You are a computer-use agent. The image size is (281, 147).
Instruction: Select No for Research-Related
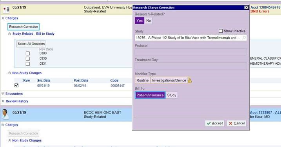coord(149,21)
